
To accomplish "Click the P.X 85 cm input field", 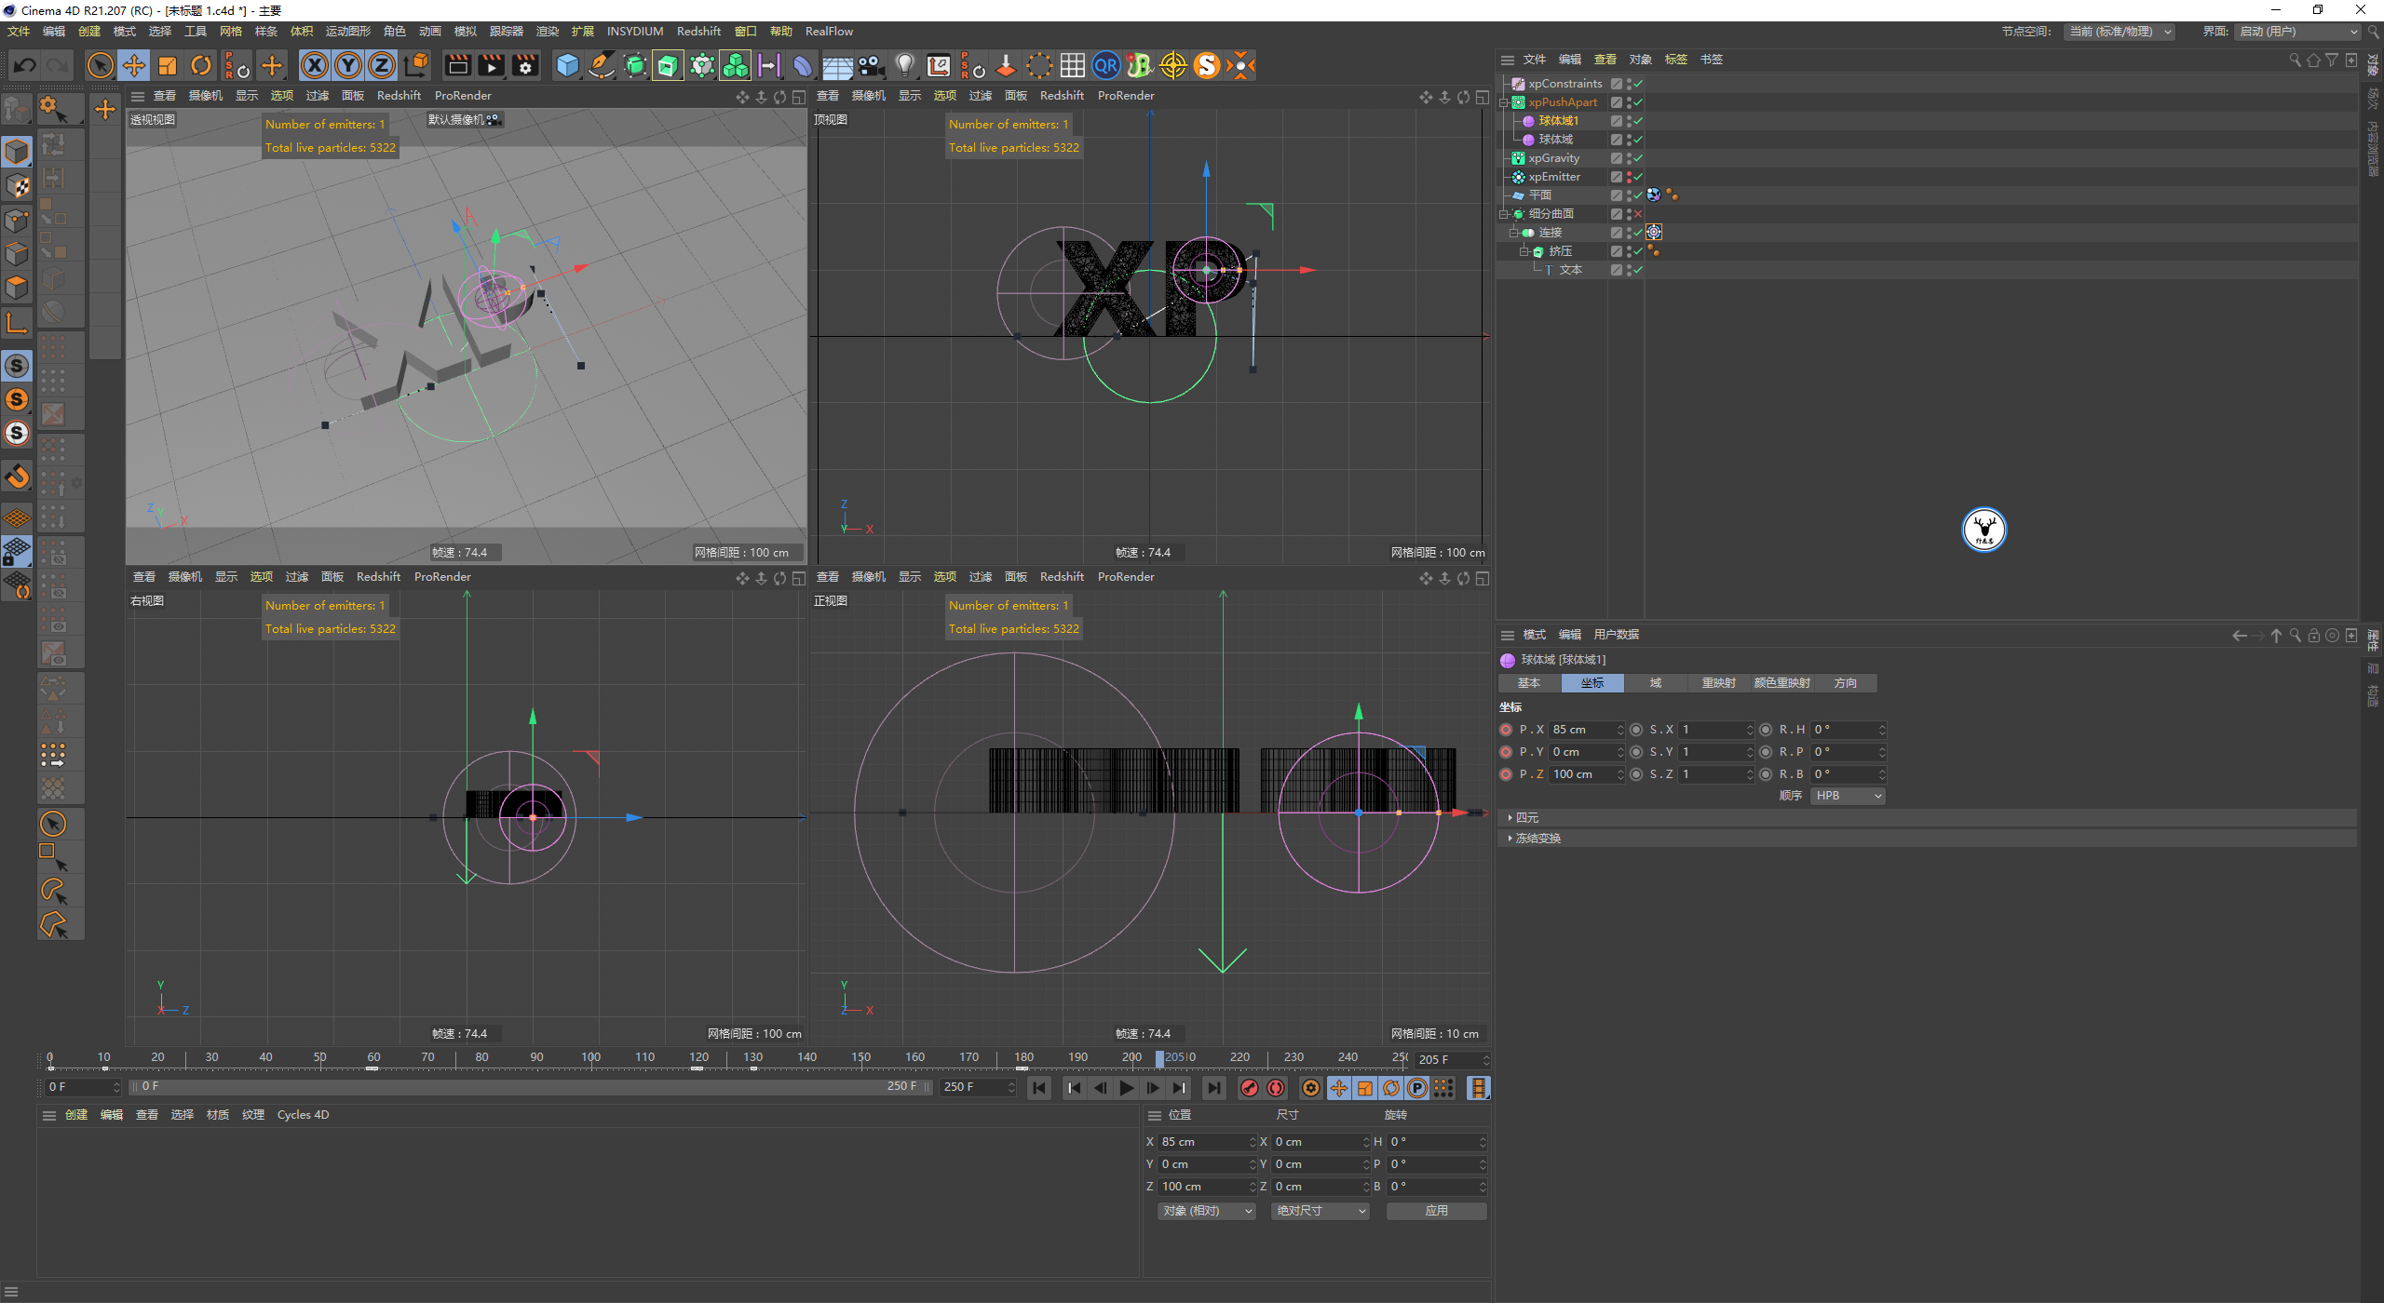I will (x=1581, y=730).
